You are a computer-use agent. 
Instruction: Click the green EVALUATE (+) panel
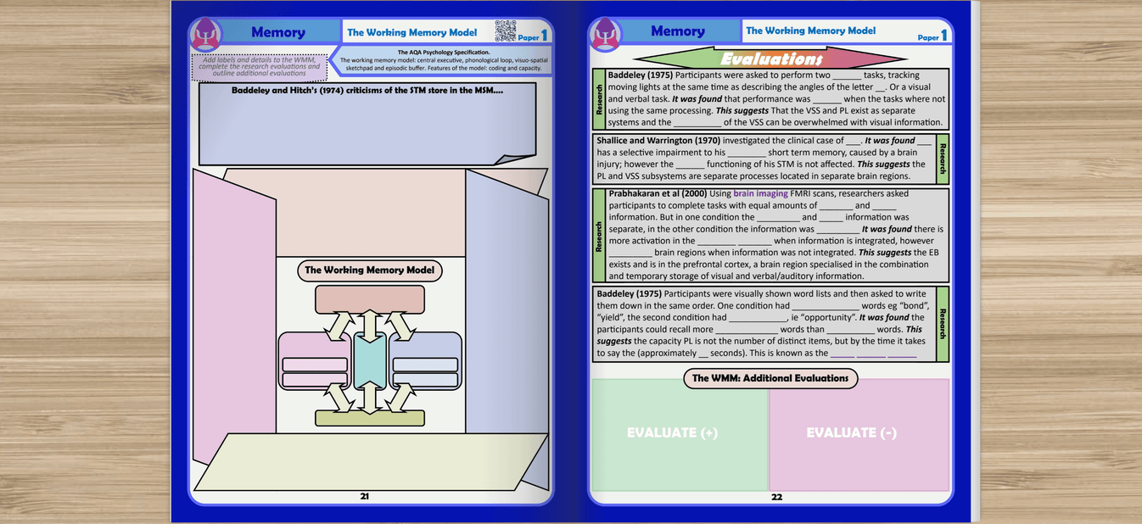tap(672, 432)
